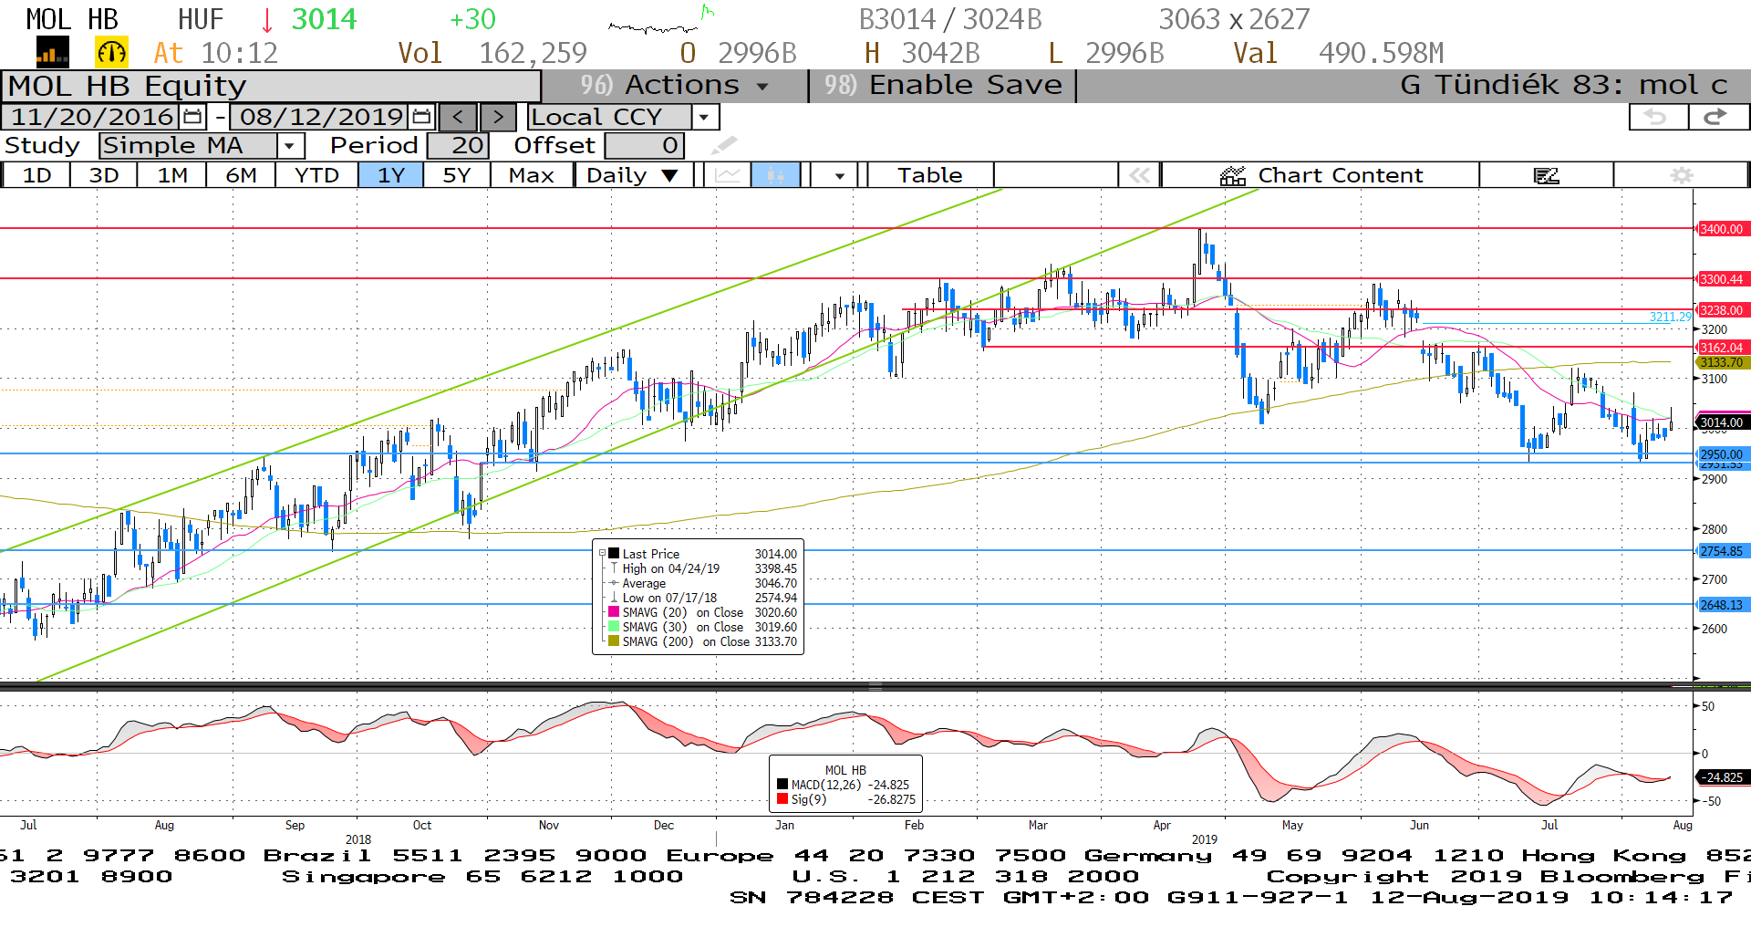Click 98) Enable Save
Image resolution: width=1751 pixels, height=948 pixels.
[x=943, y=85]
